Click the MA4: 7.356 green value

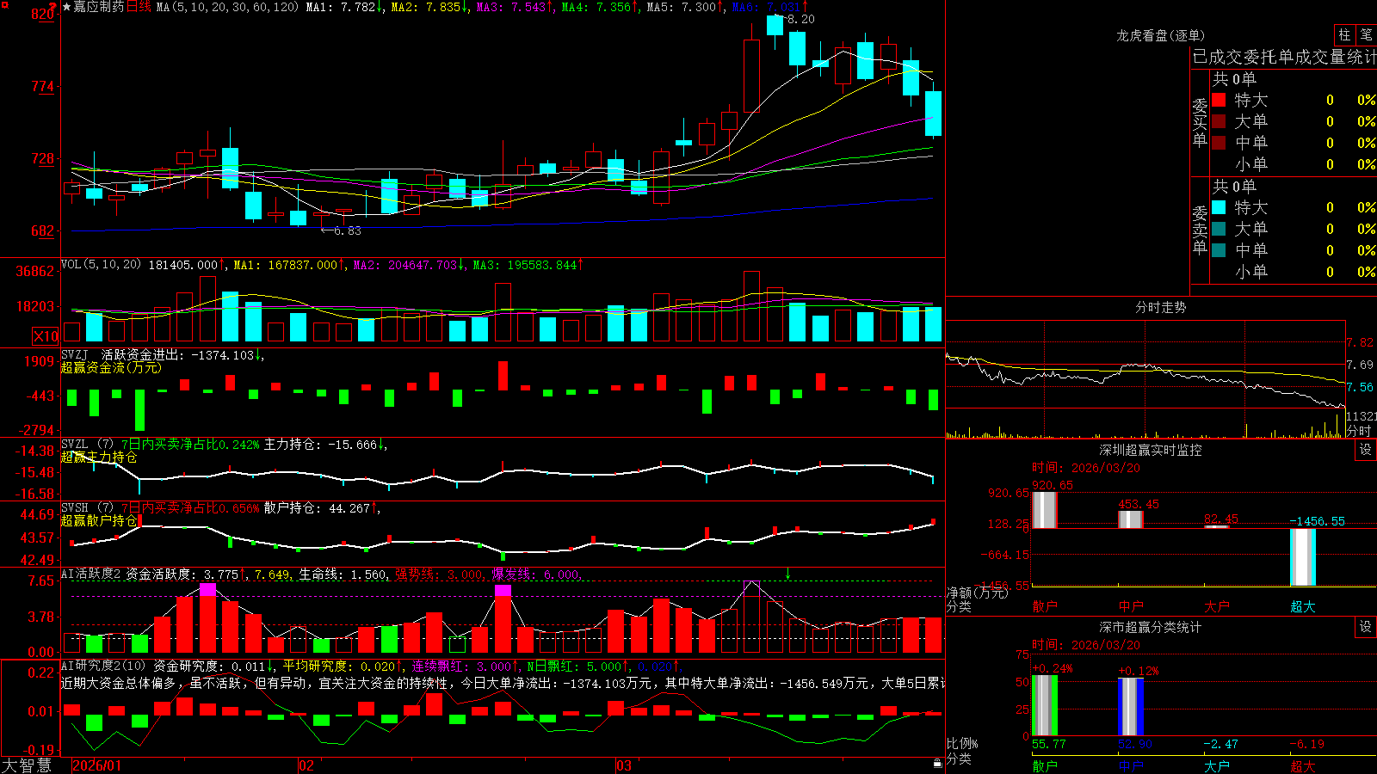point(596,7)
